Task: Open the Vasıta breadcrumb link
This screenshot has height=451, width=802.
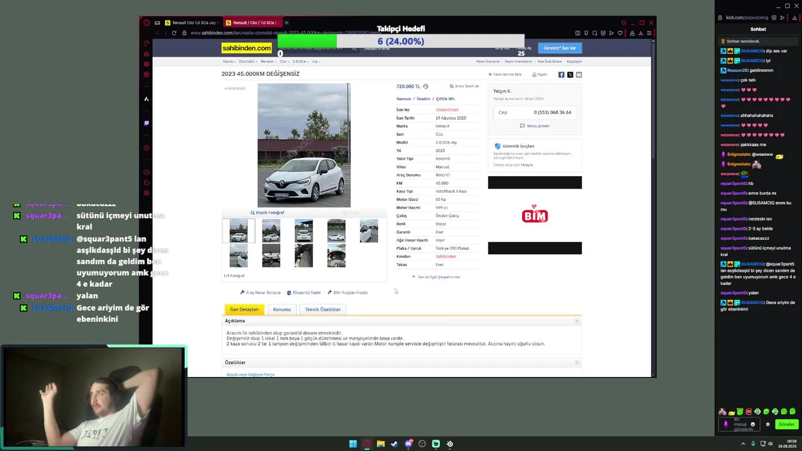Action: click(x=227, y=61)
